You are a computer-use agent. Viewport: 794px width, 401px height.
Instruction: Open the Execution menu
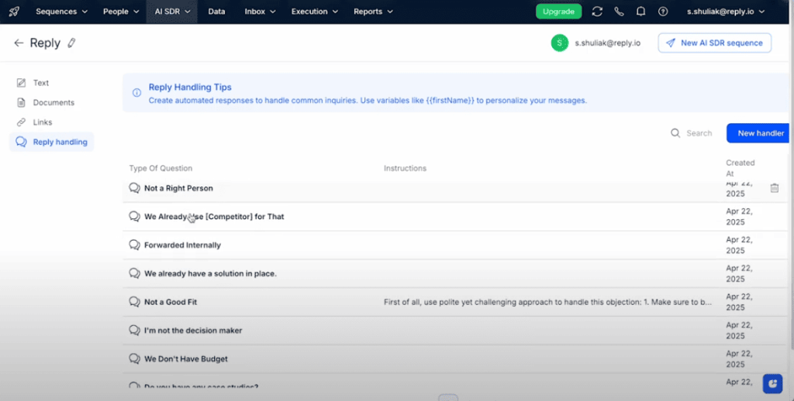point(315,12)
